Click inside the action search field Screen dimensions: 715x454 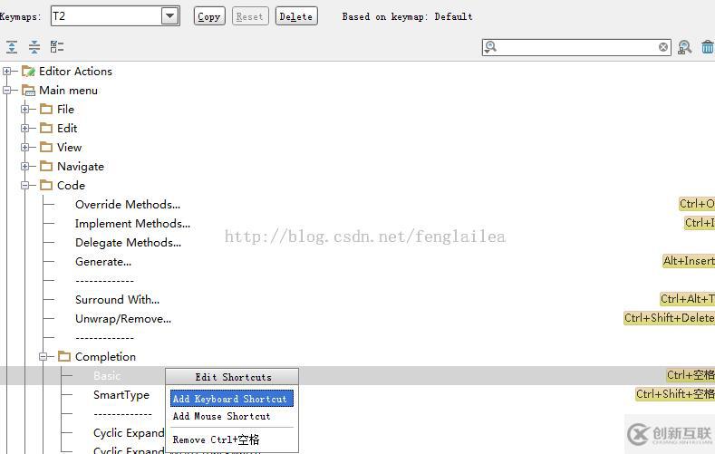[577, 47]
